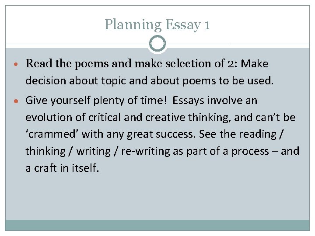The width and height of the screenshot is (315, 236).
Task: Click "Give" at the second bullet's start
Action: click(x=37, y=101)
